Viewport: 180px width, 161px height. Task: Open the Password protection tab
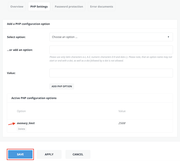coord(69,6)
